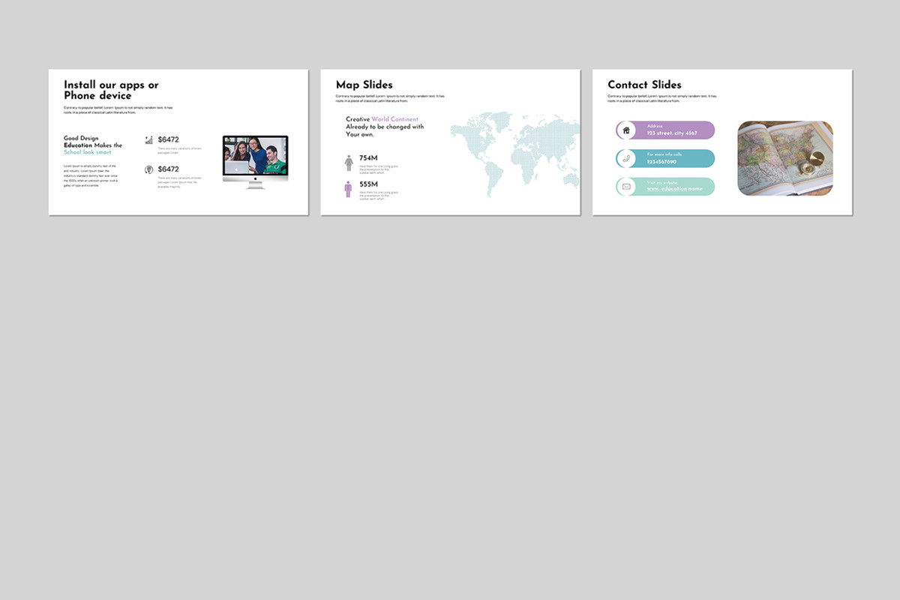This screenshot has height=600, width=900.
Task: Click the Contact Slides heading
Action: click(x=644, y=85)
